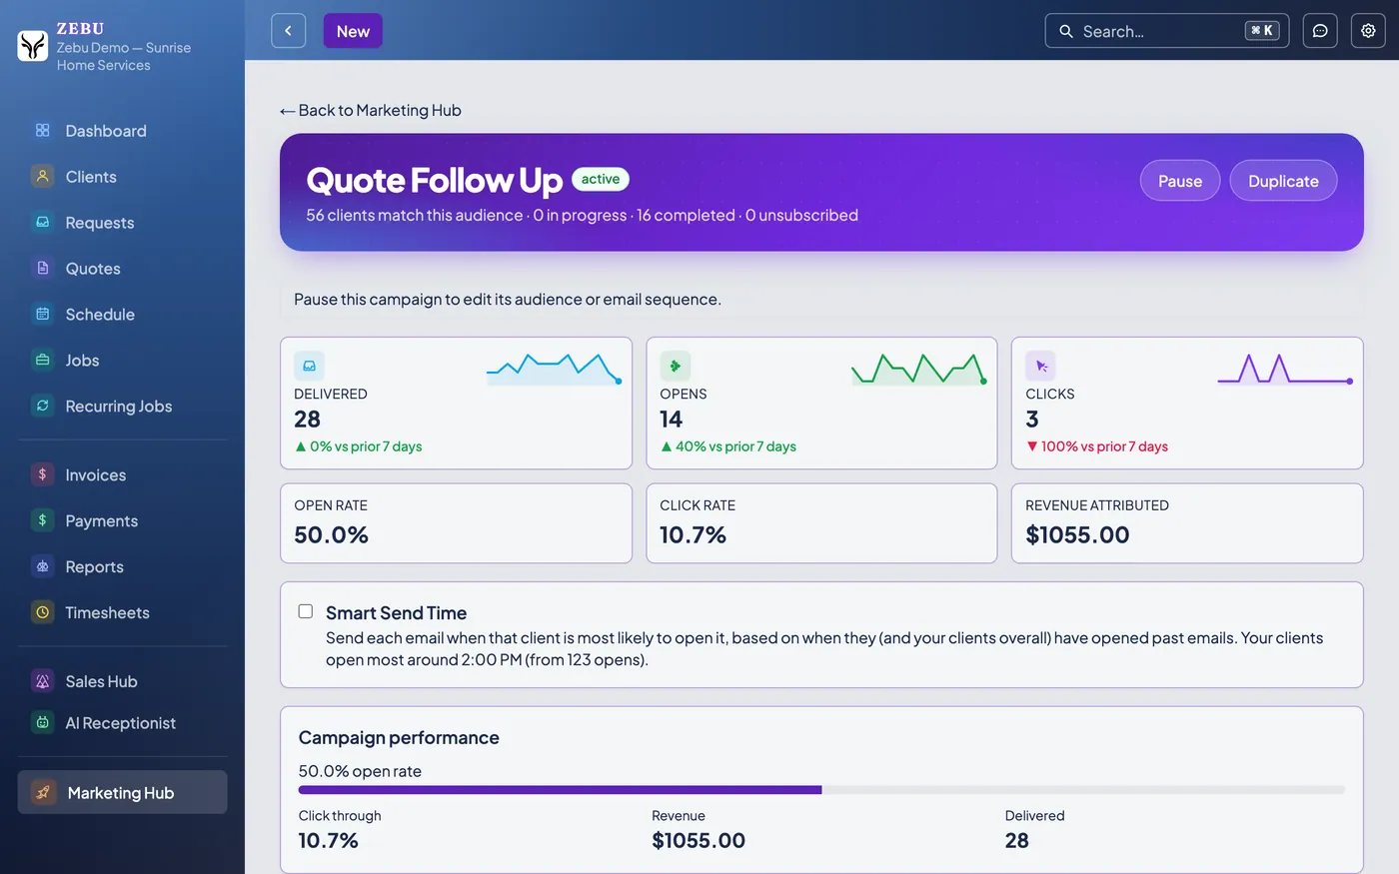Click the AI Receptionist robot icon
The width and height of the screenshot is (1399, 874).
coord(42,723)
